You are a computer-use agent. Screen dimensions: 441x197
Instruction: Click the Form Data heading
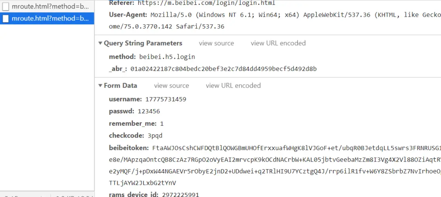tap(120, 85)
